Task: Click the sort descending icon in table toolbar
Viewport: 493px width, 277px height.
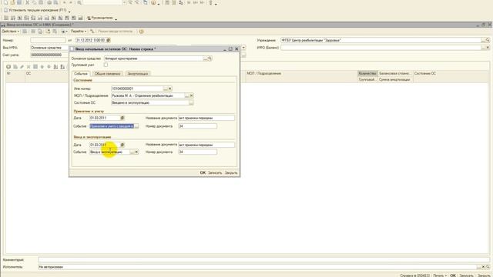Action: (62, 67)
